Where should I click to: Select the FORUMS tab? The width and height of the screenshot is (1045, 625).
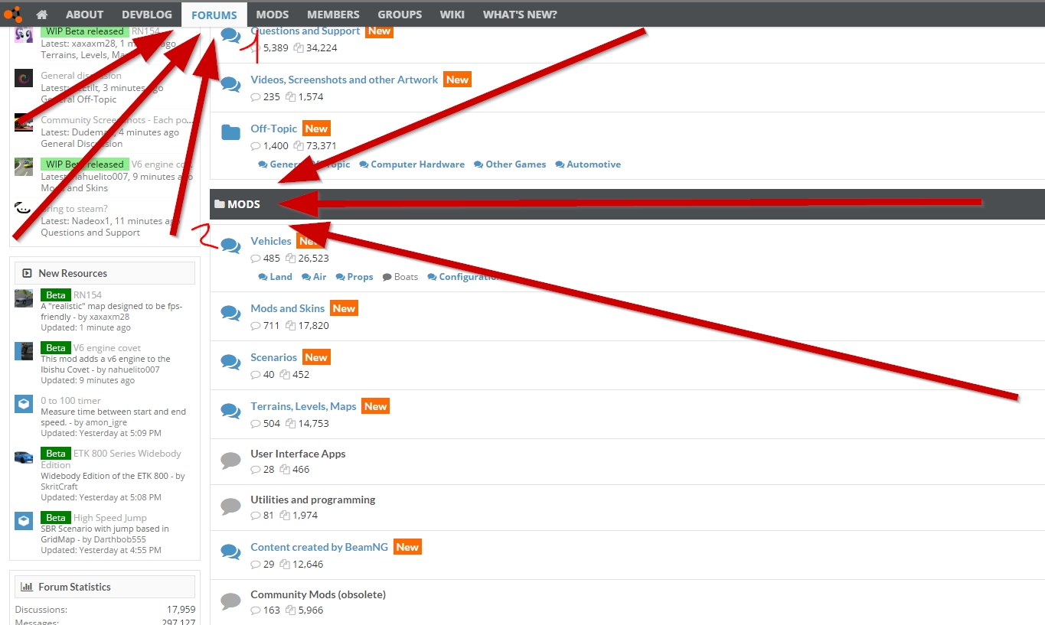tap(214, 15)
